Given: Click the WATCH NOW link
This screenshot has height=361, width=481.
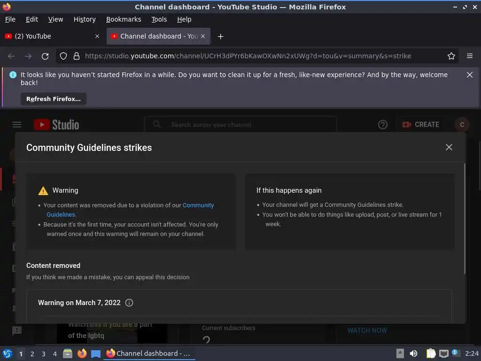Looking at the screenshot, I should pyautogui.click(x=367, y=330).
